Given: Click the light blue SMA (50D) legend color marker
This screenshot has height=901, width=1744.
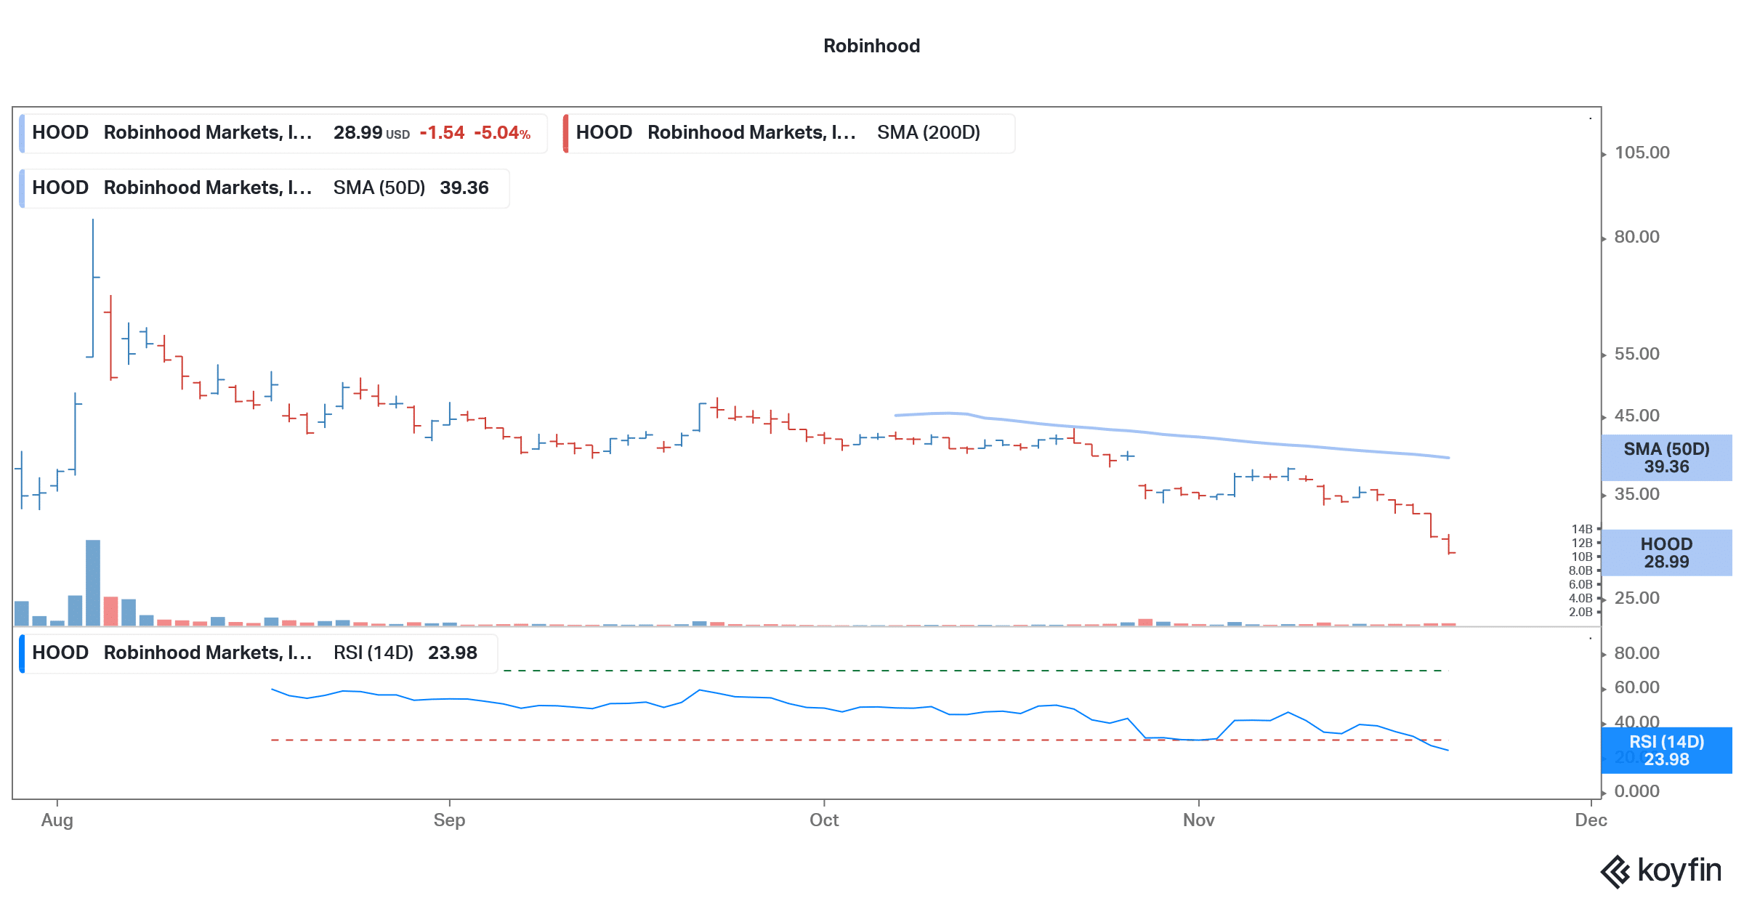Looking at the screenshot, I should 23,188.
